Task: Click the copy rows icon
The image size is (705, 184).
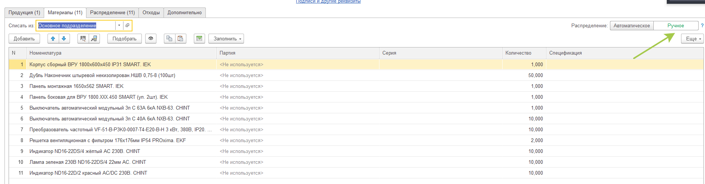Action: (170, 39)
